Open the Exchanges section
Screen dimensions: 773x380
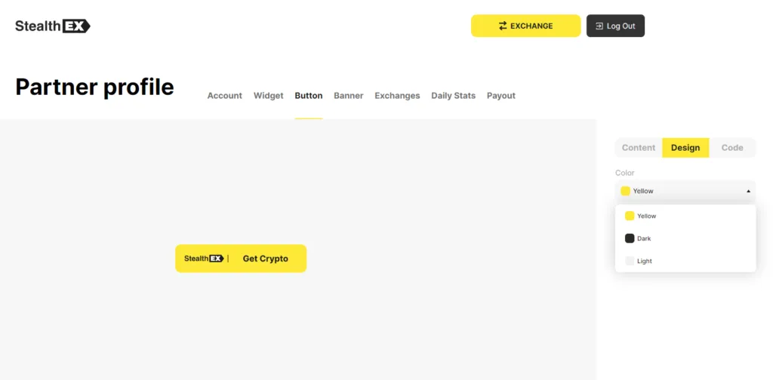point(397,96)
